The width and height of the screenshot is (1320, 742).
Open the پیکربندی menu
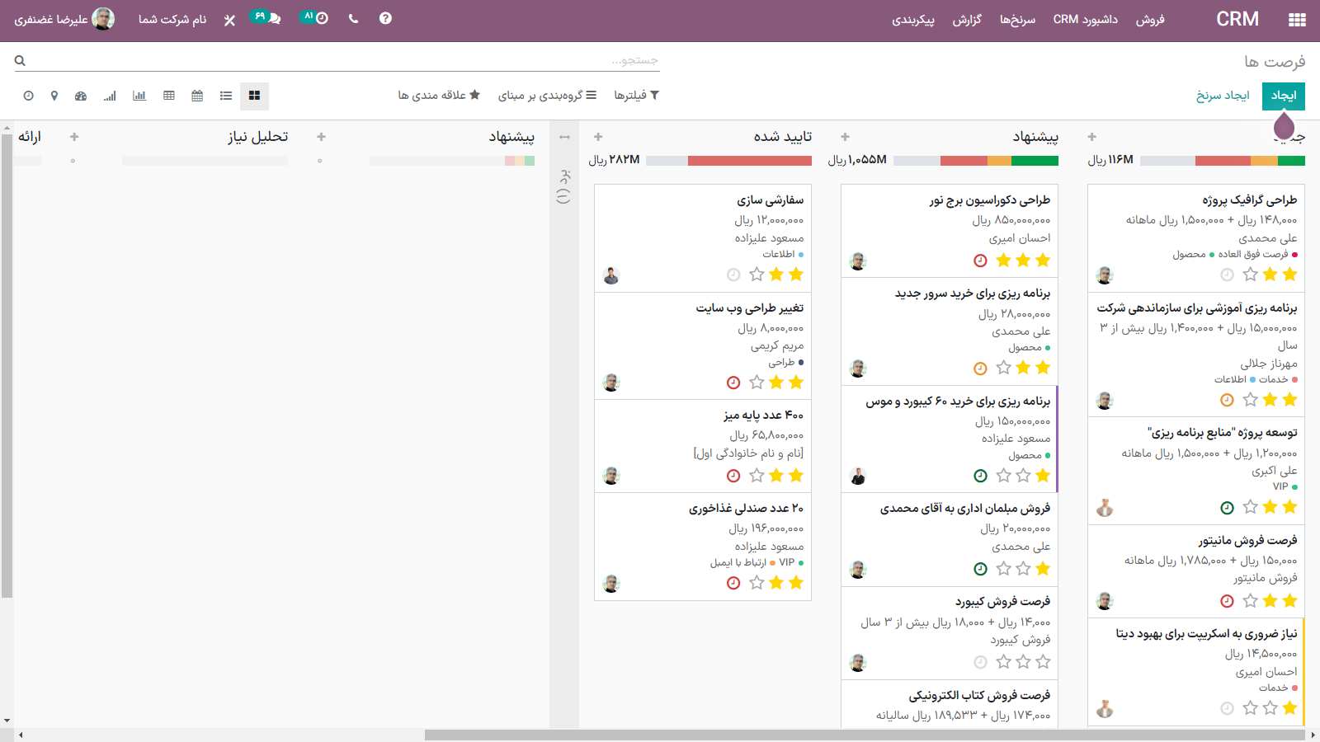point(912,20)
